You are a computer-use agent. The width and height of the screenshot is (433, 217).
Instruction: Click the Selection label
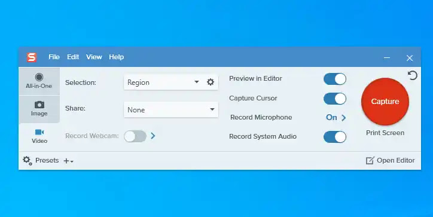click(81, 82)
